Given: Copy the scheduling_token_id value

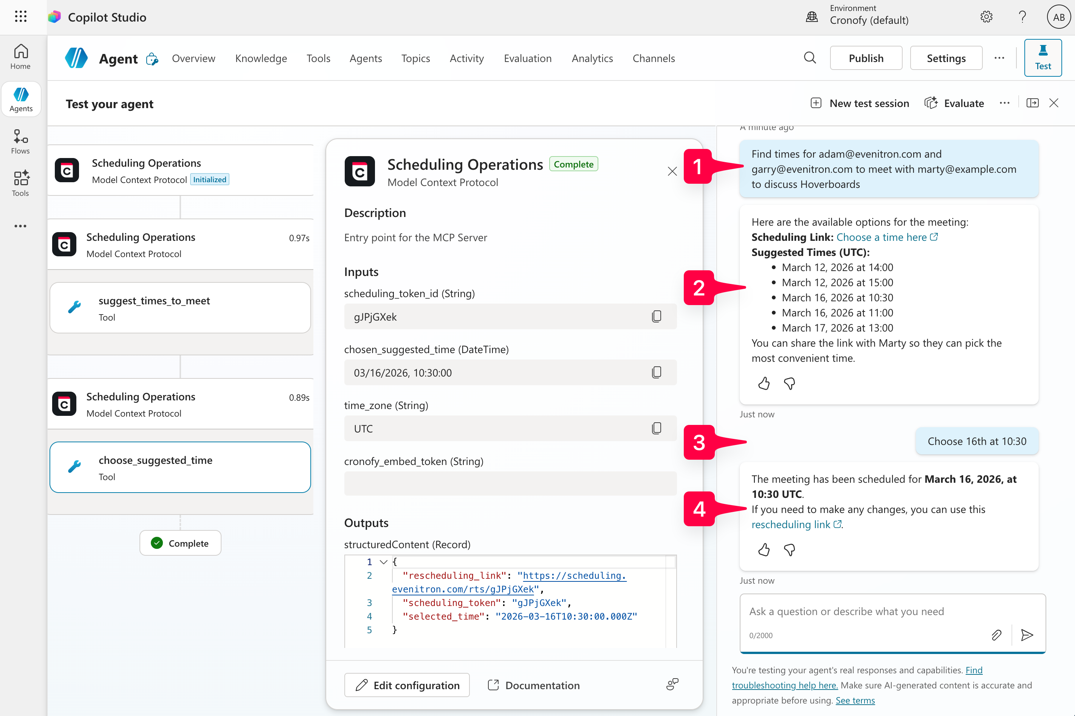Looking at the screenshot, I should click(x=656, y=316).
